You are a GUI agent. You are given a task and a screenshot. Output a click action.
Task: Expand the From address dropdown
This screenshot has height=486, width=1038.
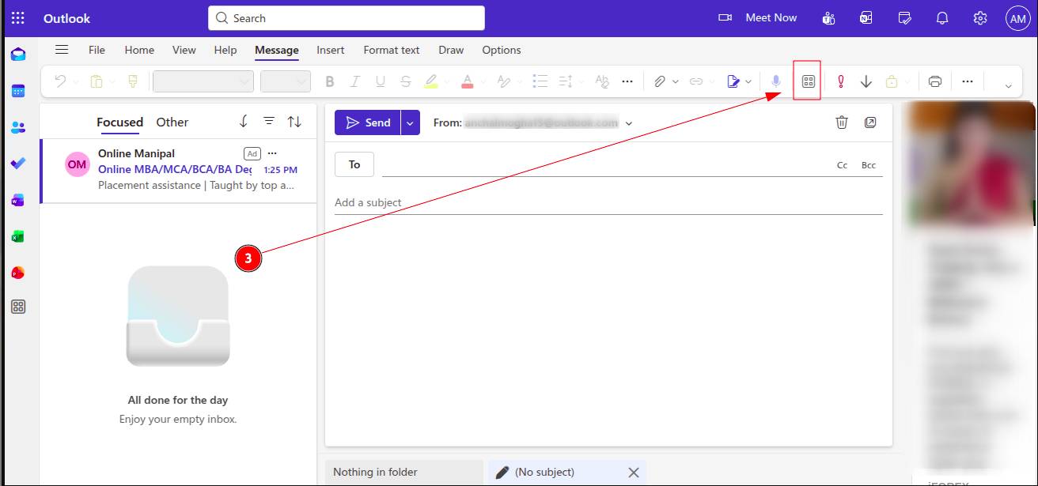(x=629, y=123)
